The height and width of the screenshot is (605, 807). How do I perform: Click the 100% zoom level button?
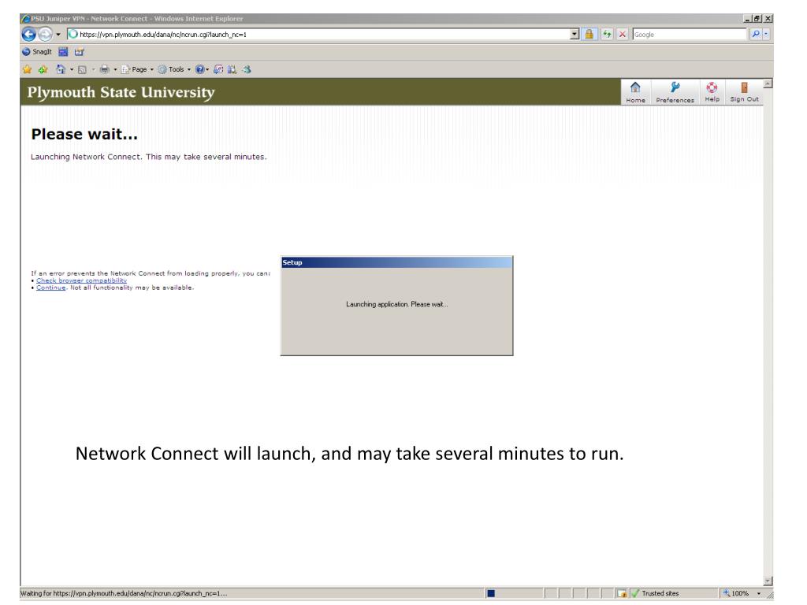coord(737,593)
